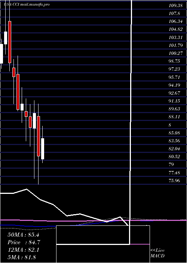Click the 103.31 price axis label

[175, 37]
